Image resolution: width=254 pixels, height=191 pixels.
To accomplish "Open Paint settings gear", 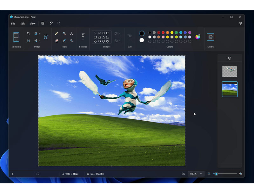I will click(240, 23).
